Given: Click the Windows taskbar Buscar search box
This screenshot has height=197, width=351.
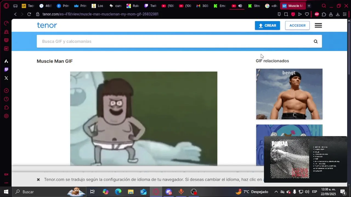Looking at the screenshot, I should pos(49,192).
